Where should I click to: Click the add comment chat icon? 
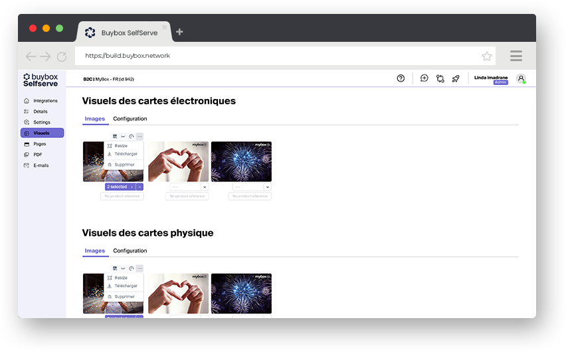click(424, 78)
